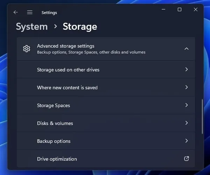Minimize the Settings window

[163, 9]
